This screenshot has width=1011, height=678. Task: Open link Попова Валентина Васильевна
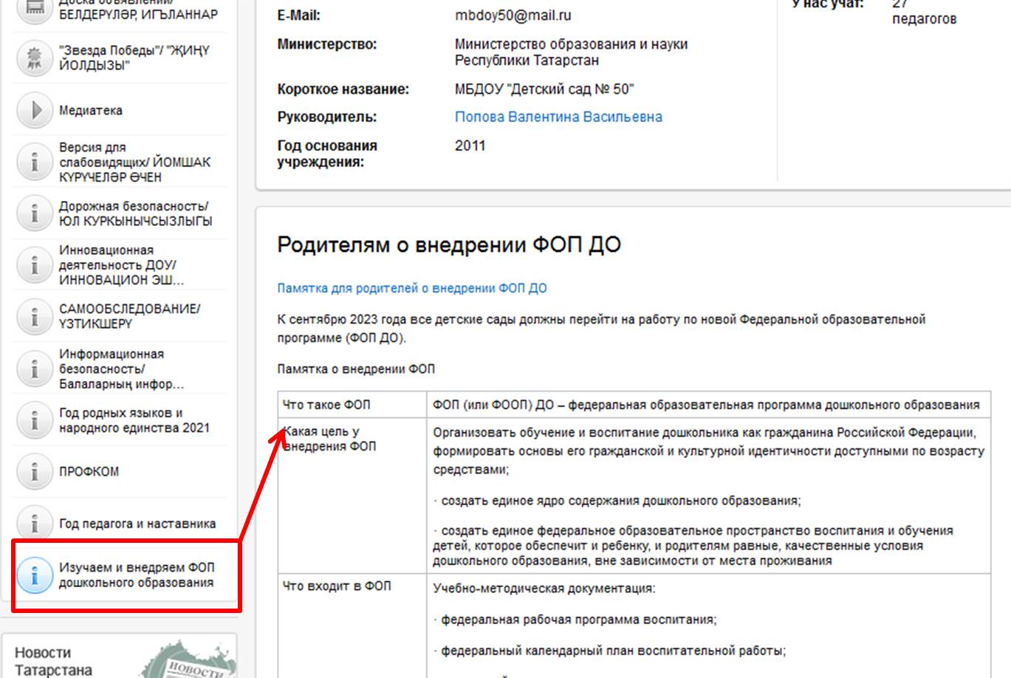point(558,117)
